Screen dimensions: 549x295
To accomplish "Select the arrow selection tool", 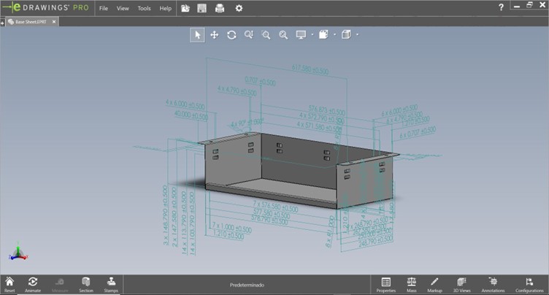I will coord(197,34).
